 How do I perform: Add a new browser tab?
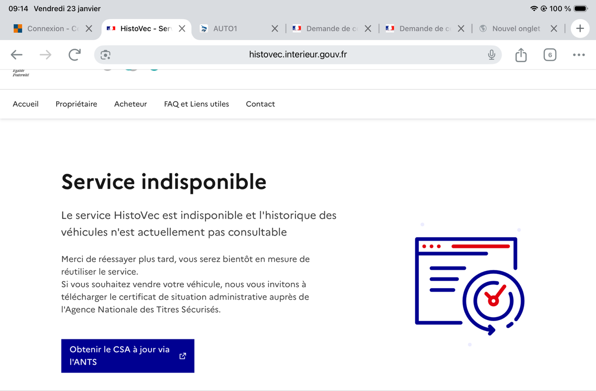(x=580, y=28)
